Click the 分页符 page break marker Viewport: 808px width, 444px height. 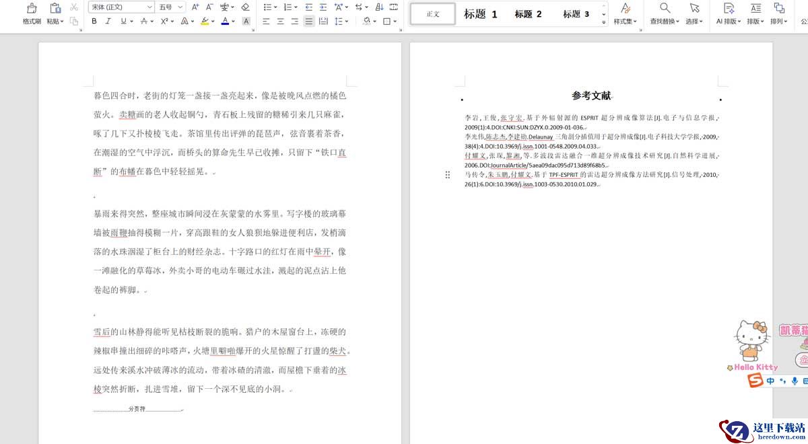coord(137,409)
